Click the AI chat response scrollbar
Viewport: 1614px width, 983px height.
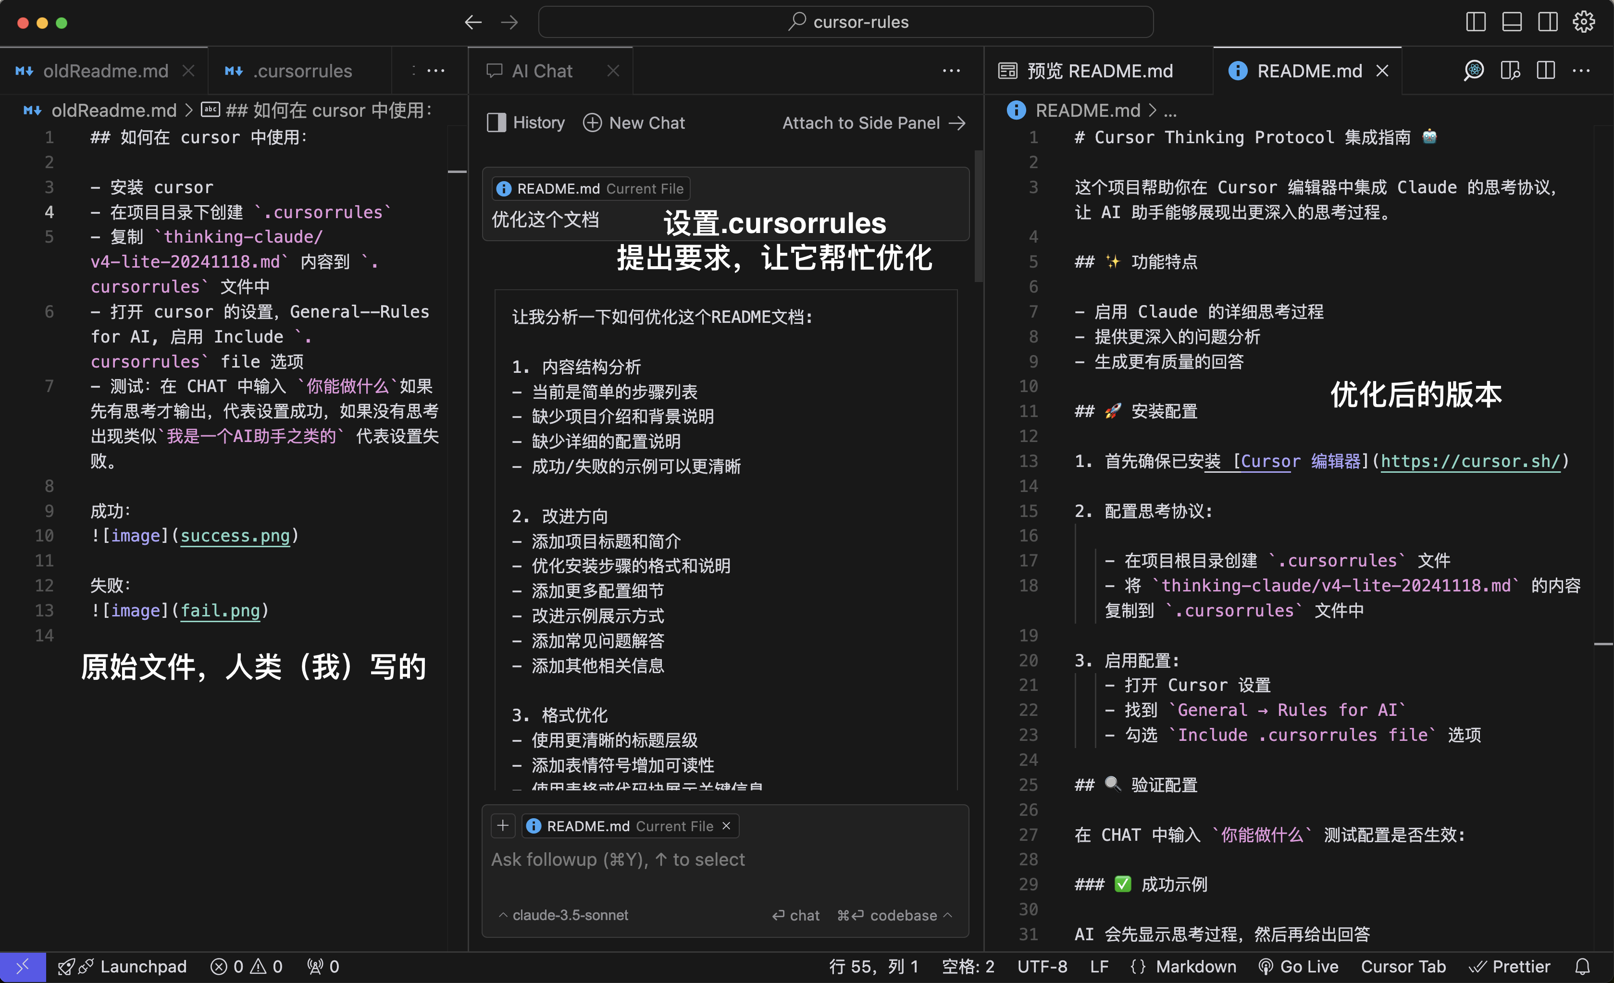978,216
